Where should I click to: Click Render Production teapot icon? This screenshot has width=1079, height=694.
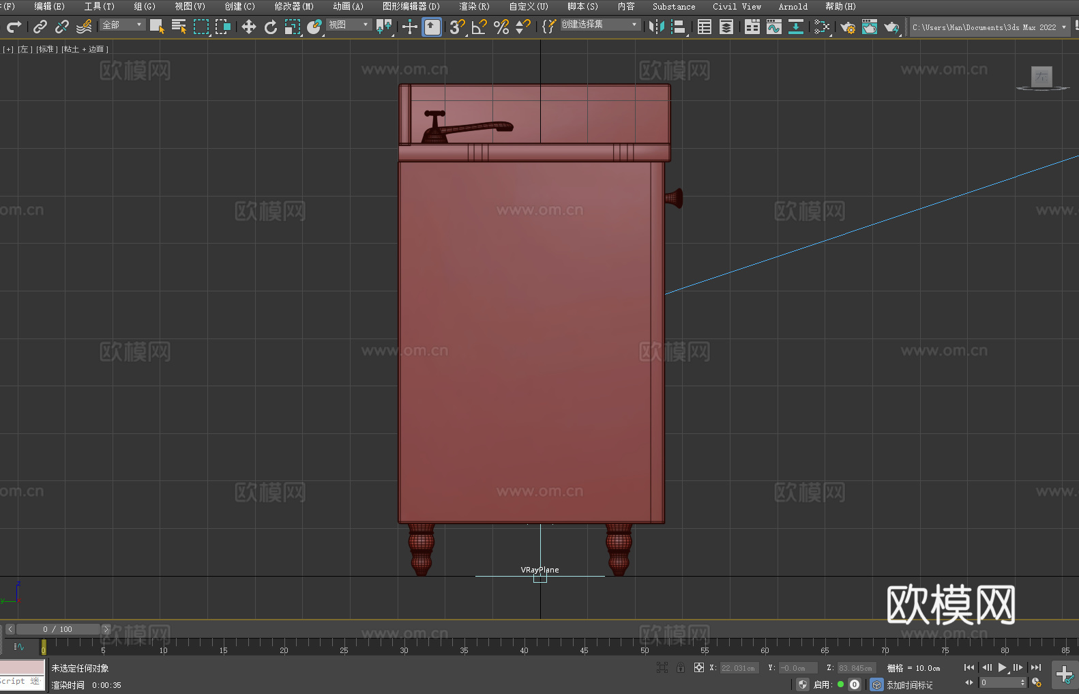[891, 27]
